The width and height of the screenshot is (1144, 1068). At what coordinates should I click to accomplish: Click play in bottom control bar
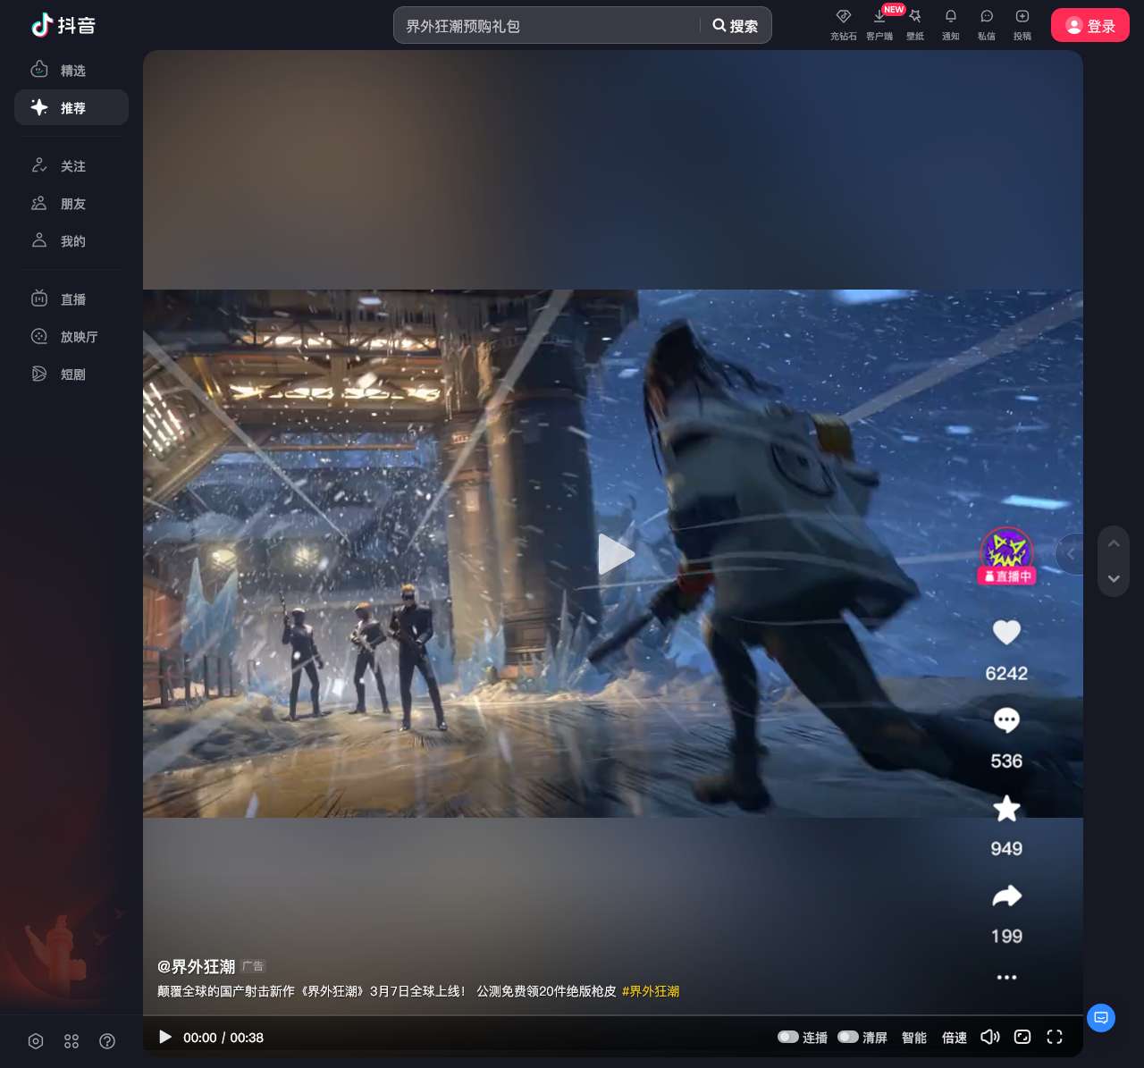click(165, 1037)
